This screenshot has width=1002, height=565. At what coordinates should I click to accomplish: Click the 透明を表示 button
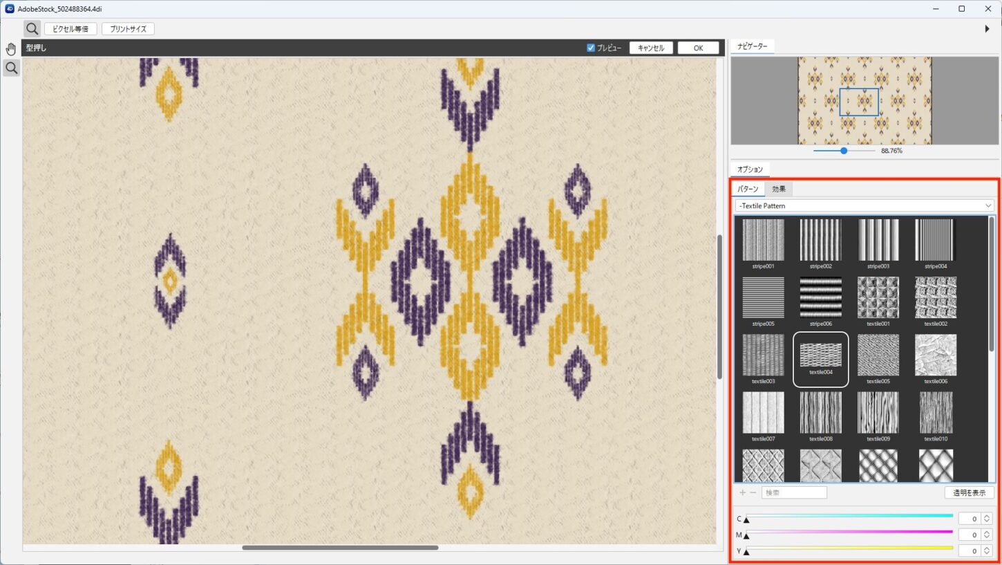969,493
